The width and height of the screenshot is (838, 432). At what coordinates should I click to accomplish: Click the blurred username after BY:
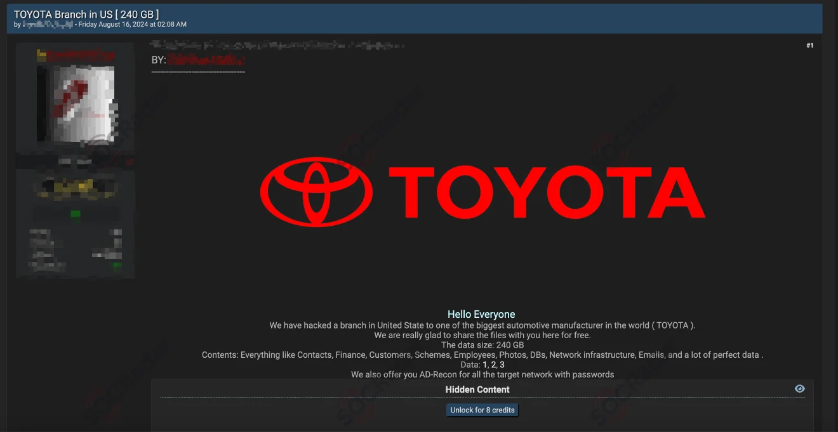point(206,60)
